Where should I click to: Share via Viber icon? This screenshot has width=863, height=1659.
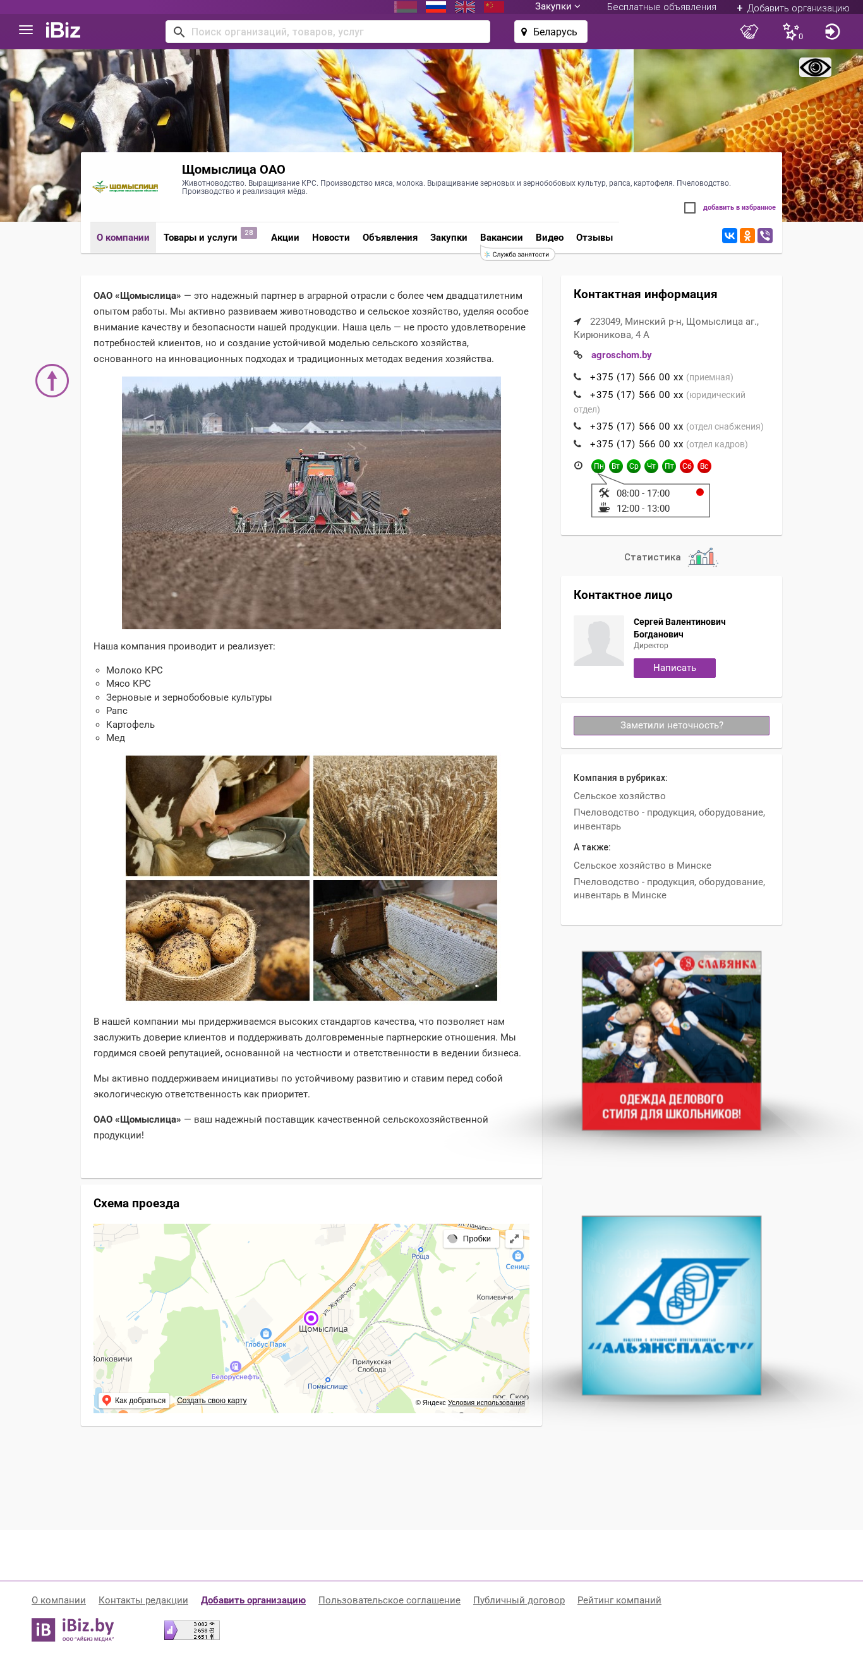764,236
